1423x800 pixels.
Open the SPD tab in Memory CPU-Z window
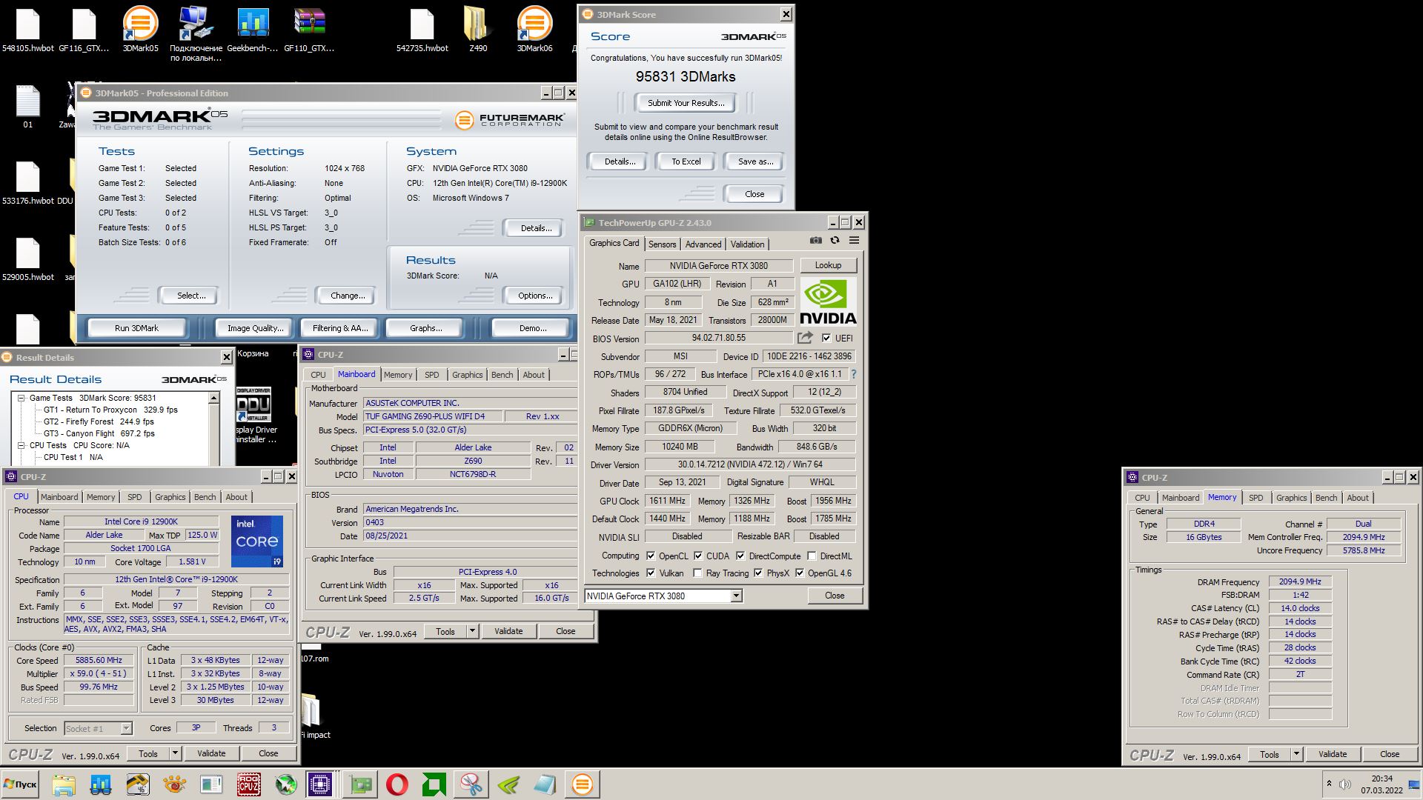(x=1256, y=498)
